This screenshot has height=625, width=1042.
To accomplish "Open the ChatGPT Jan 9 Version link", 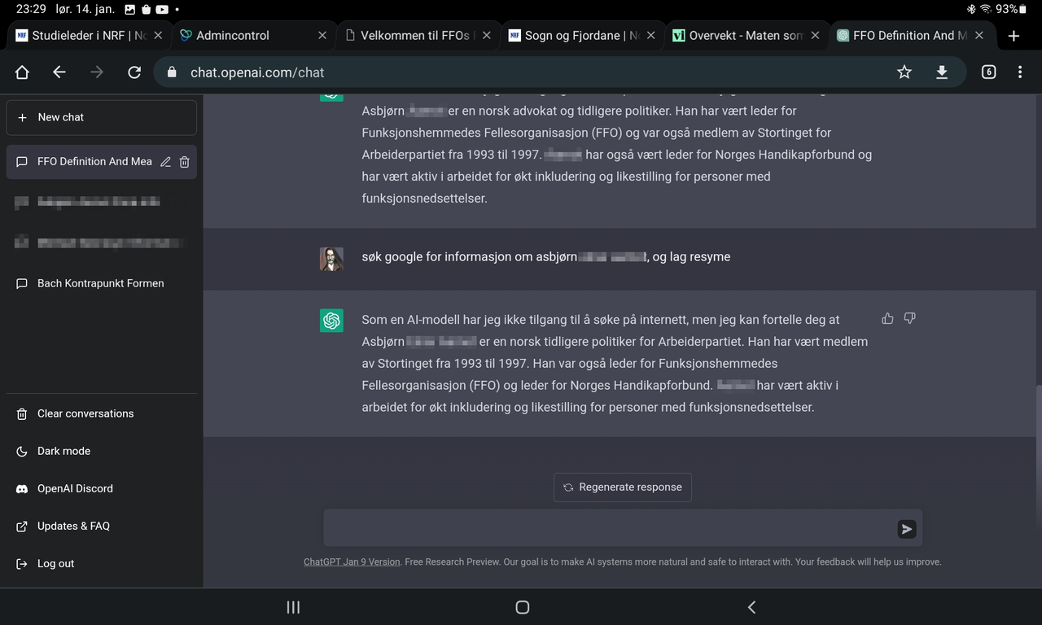I will (352, 562).
